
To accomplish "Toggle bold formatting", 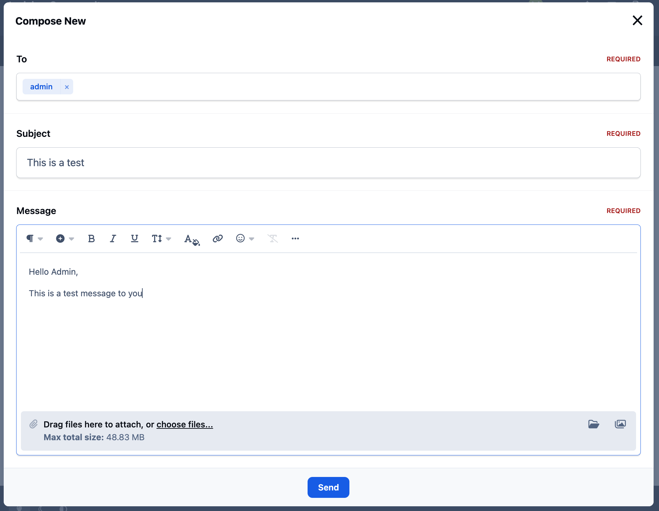I will [91, 239].
